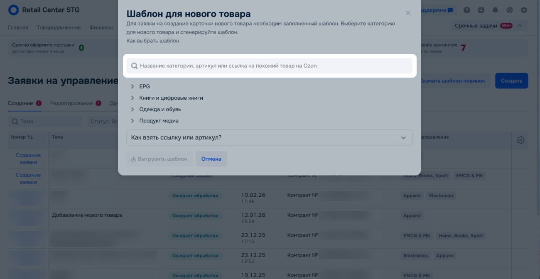Open notifications bell icon
This screenshot has width=540, height=279.
pyautogui.click(x=495, y=10)
